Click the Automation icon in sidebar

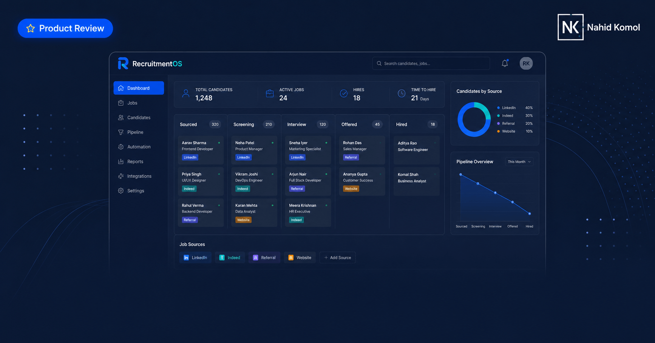coord(121,147)
